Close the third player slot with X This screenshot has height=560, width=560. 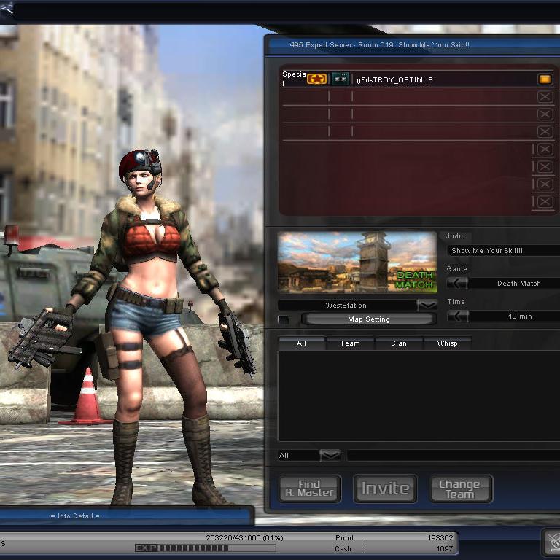click(x=545, y=114)
